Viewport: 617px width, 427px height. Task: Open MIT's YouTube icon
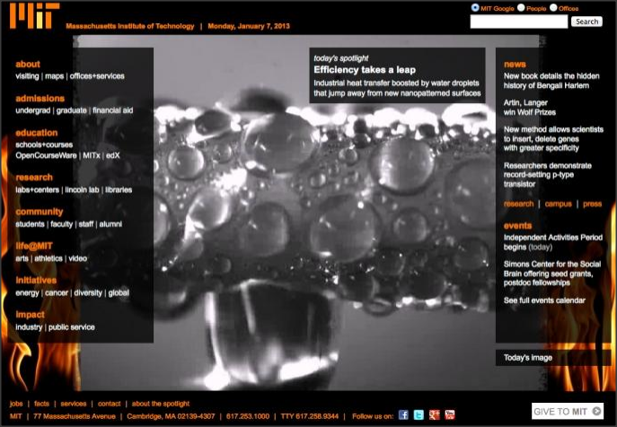tap(449, 415)
